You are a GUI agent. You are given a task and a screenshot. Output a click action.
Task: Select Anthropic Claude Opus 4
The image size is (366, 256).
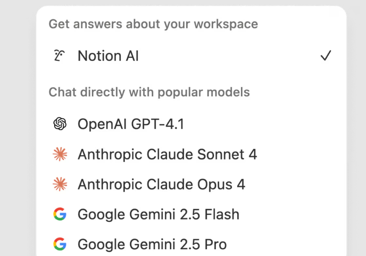pyautogui.click(x=162, y=184)
